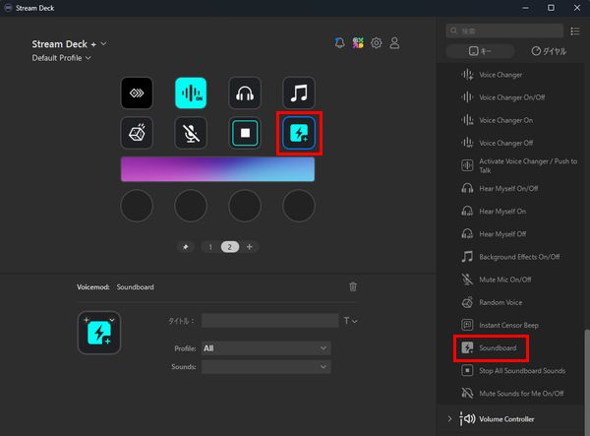Select the cyan Voice Changer On key
The width and height of the screenshot is (590, 436).
(x=191, y=93)
